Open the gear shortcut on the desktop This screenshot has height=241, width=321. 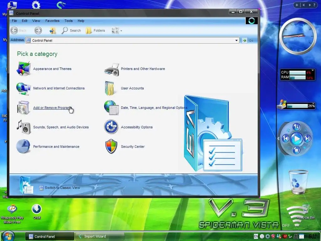[x=36, y=5]
